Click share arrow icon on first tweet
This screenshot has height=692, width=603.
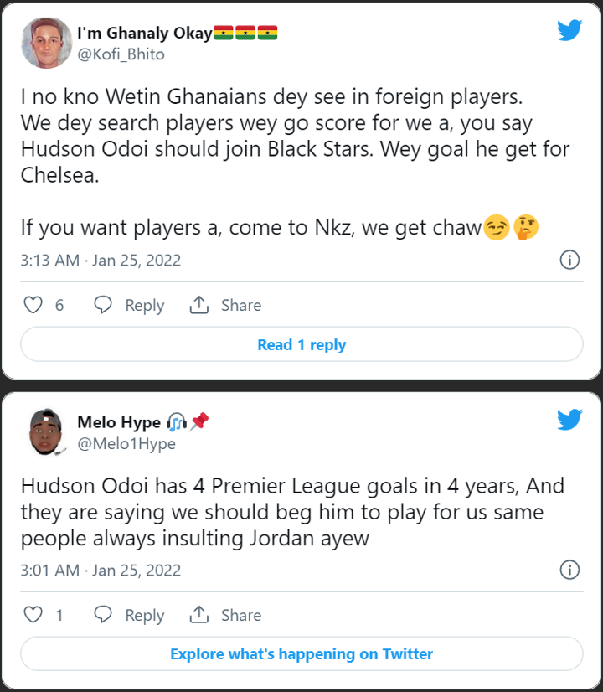click(199, 305)
